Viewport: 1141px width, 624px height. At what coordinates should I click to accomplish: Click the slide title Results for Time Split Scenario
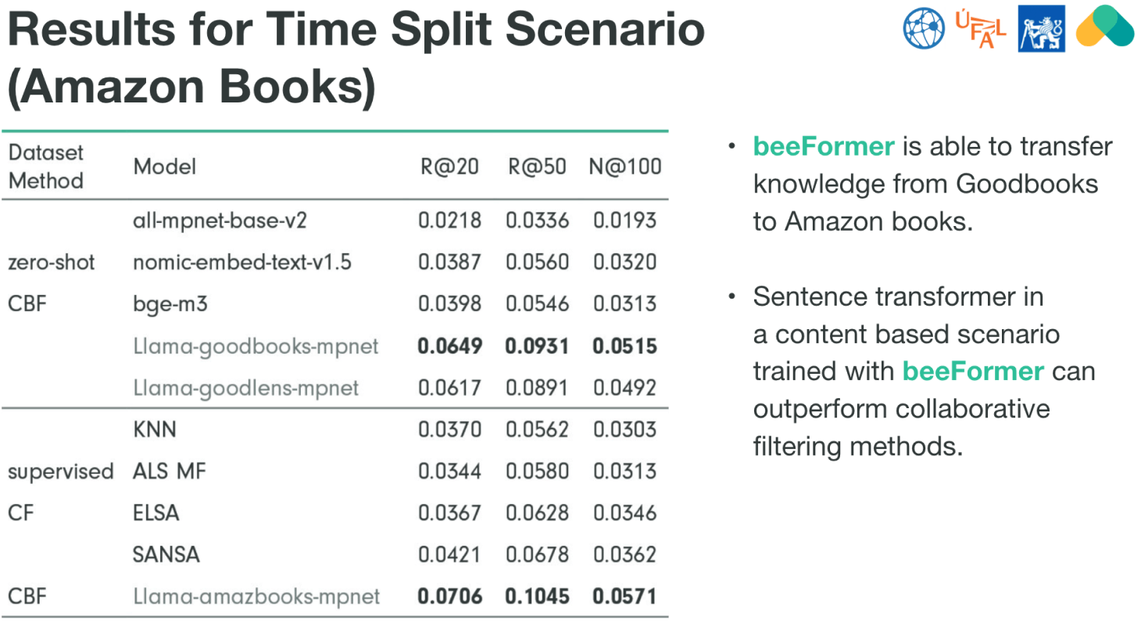(356, 32)
